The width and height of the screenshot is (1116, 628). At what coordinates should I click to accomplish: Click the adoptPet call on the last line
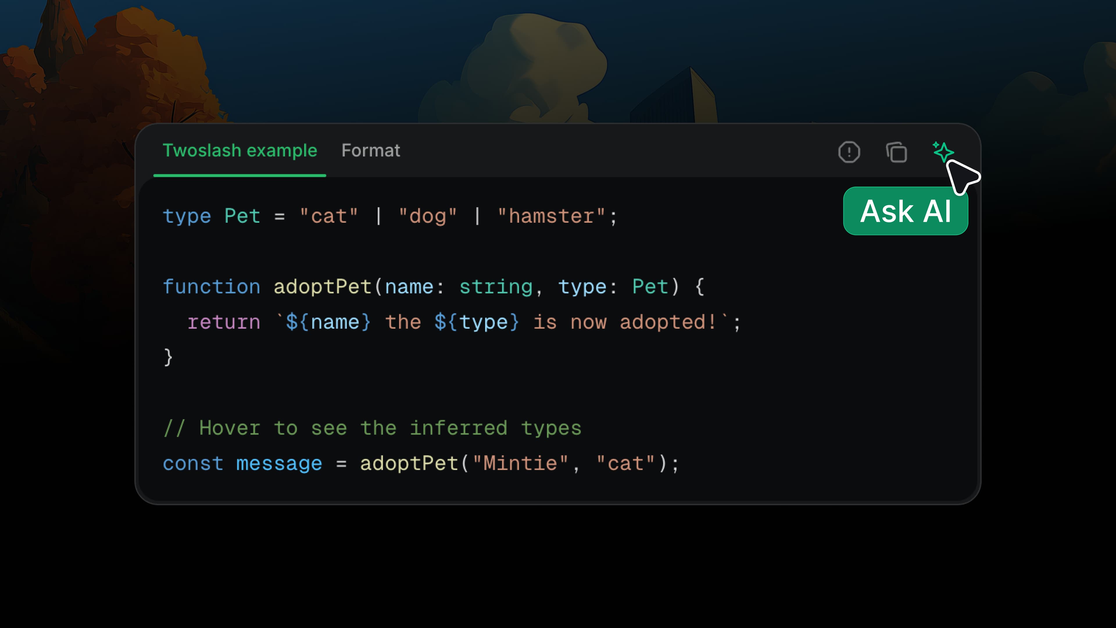click(x=409, y=463)
